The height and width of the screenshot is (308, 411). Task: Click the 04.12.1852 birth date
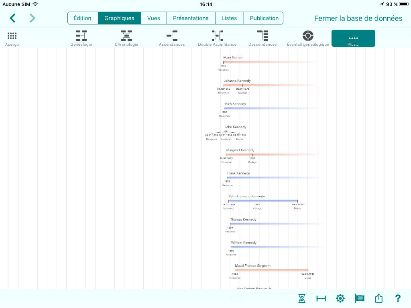click(x=224, y=89)
